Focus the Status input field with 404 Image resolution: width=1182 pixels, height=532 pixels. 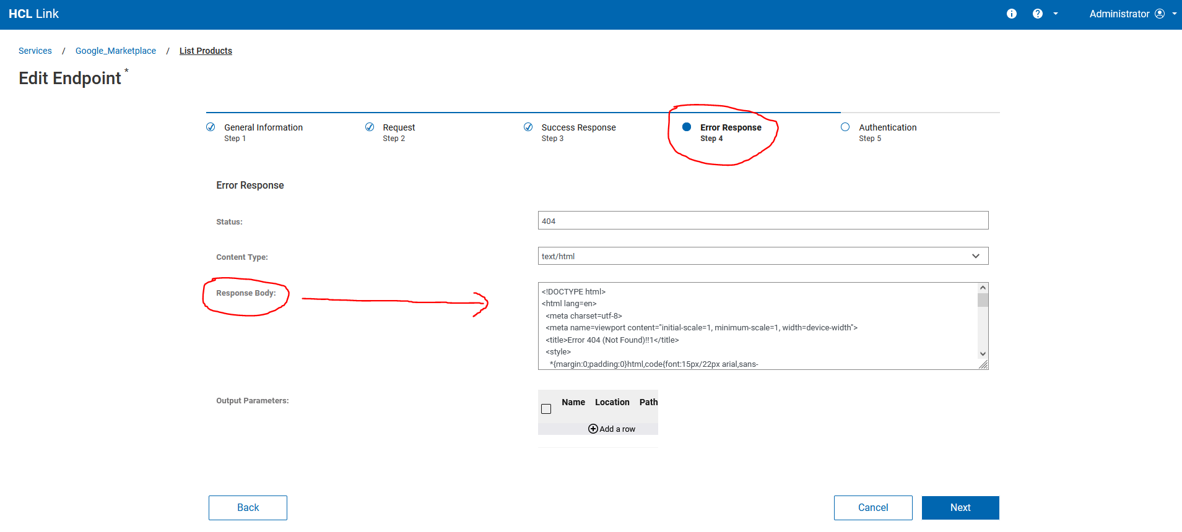pyautogui.click(x=763, y=221)
